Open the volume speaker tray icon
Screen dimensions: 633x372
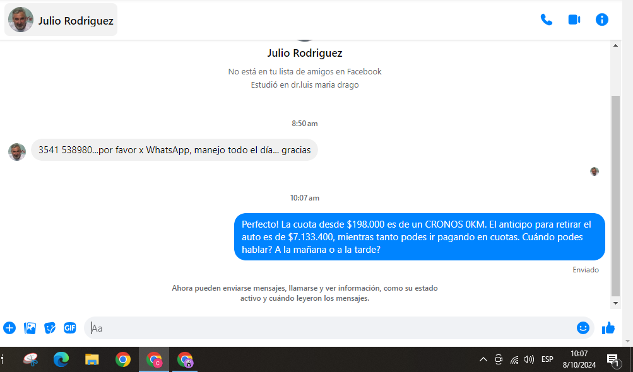click(x=528, y=359)
